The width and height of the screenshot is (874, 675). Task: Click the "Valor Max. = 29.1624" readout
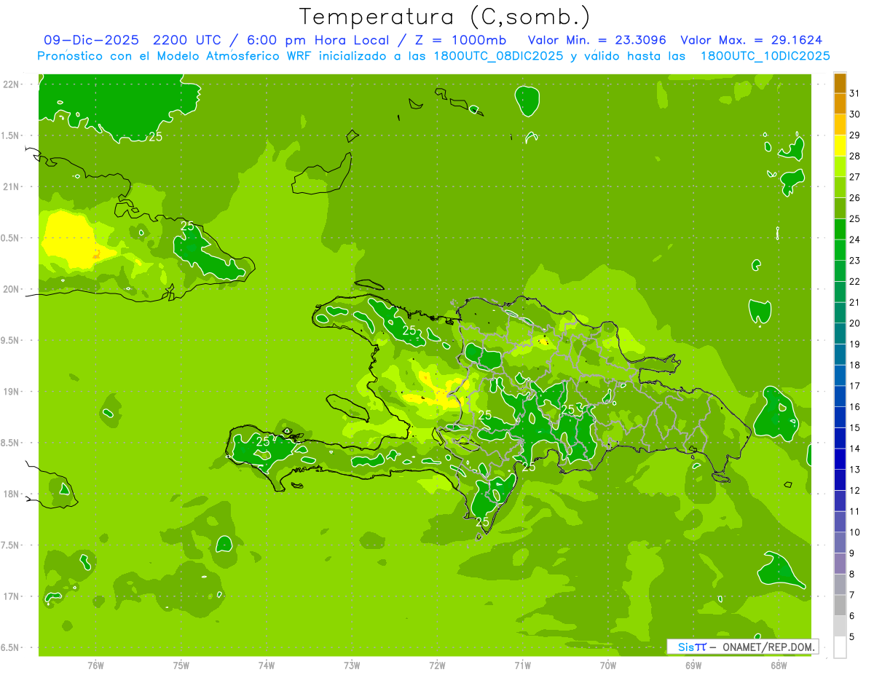(752, 40)
